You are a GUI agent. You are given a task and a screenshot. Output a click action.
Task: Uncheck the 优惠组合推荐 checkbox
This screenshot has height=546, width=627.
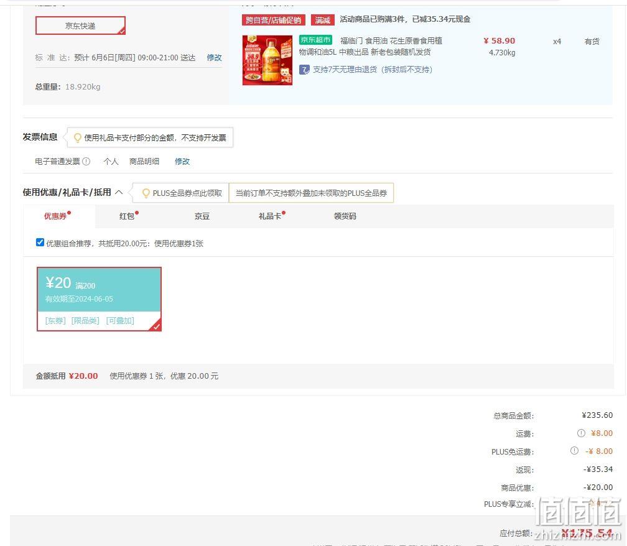point(40,243)
